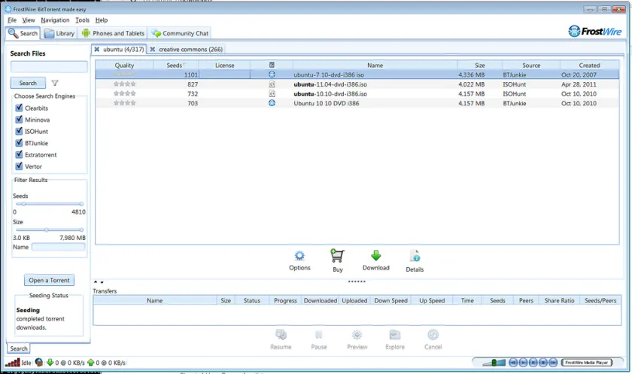The image size is (632, 374).
Task: Click the file type column header icon
Action: click(272, 65)
